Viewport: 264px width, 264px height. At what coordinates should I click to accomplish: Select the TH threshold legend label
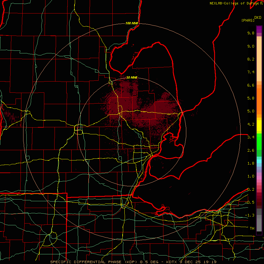click(x=252, y=229)
